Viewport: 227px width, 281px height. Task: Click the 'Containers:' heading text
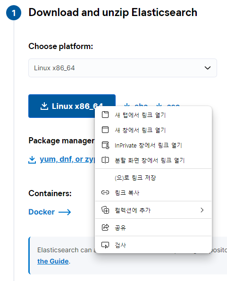(x=50, y=193)
